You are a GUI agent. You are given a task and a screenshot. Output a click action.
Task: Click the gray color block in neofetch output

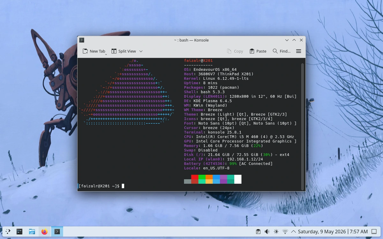188,181
